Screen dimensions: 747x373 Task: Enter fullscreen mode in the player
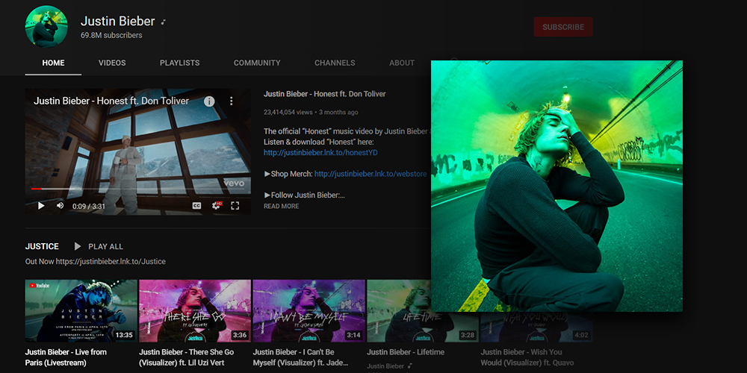click(235, 206)
